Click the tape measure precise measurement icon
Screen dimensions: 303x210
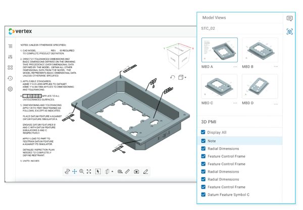tap(120, 171)
